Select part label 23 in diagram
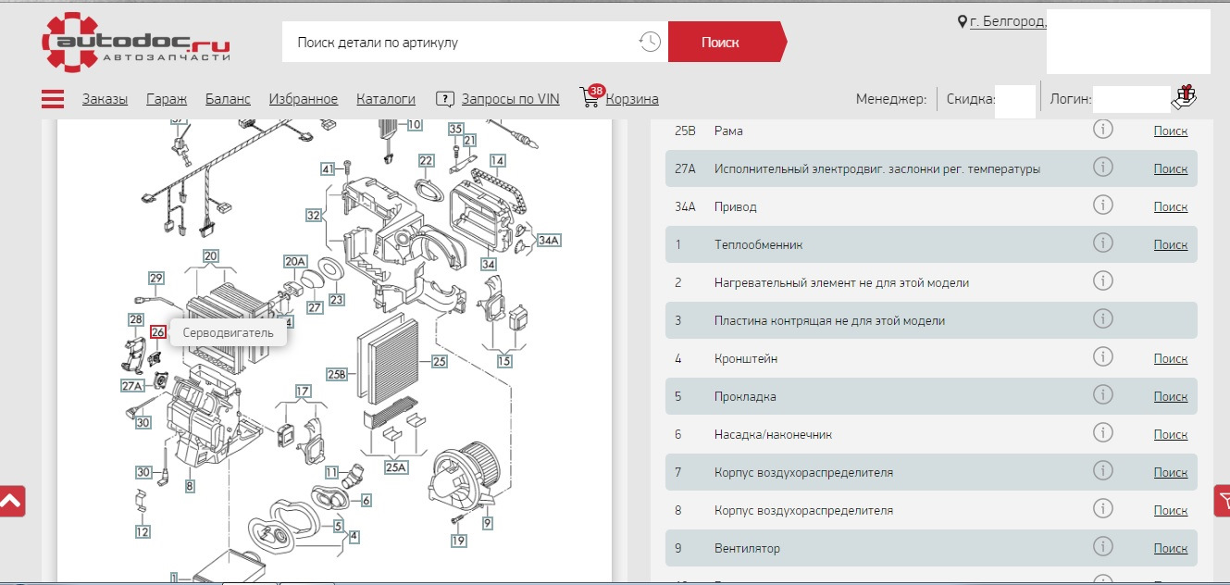 tap(336, 299)
